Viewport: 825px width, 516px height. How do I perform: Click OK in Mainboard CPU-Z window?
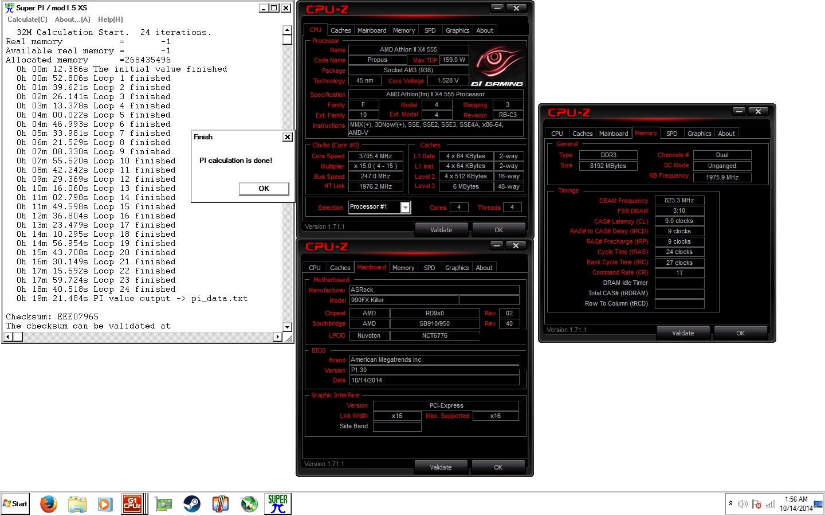pos(498,467)
